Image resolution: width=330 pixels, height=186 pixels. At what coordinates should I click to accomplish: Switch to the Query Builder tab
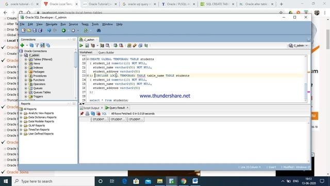[106, 53]
